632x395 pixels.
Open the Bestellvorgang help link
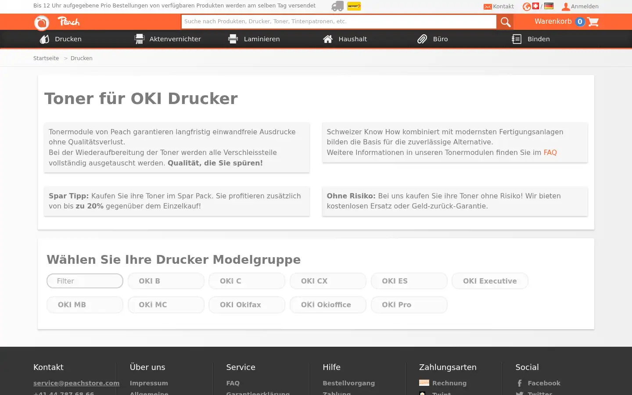coord(349,383)
